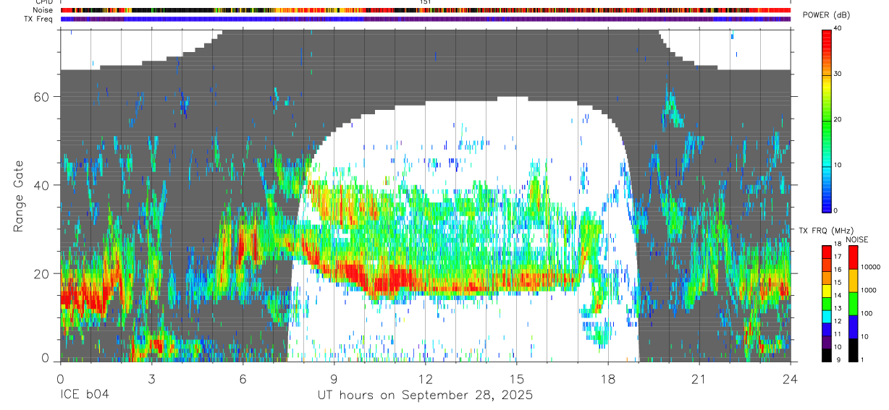Click 'UT hours on September 28, 2025' title
Image resolution: width=889 pixels, height=410 pixels.
coord(425,396)
